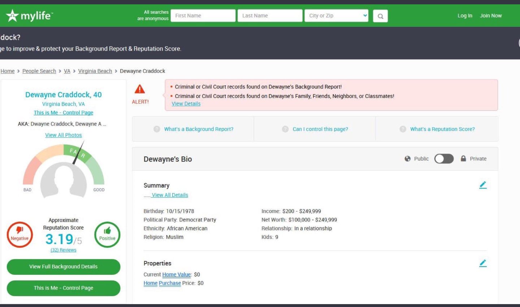The width and height of the screenshot is (520, 307).
Task: Open the Can I control this page tab
Action: tap(315, 129)
